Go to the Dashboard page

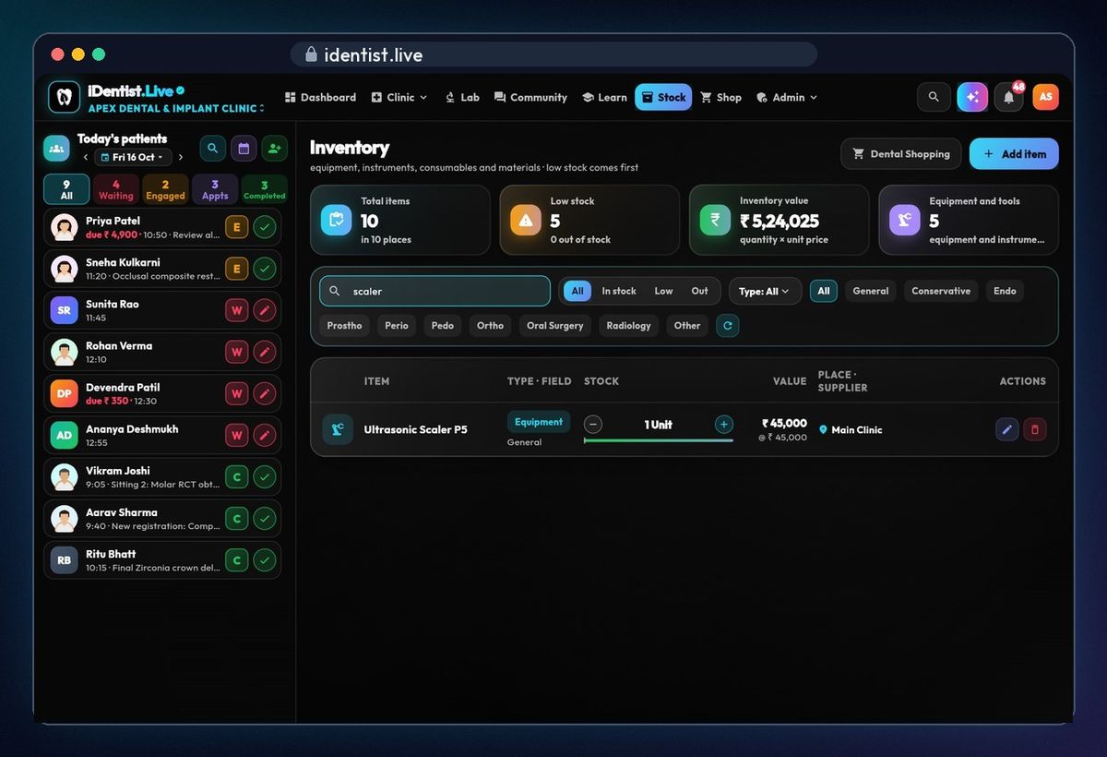[x=320, y=97]
